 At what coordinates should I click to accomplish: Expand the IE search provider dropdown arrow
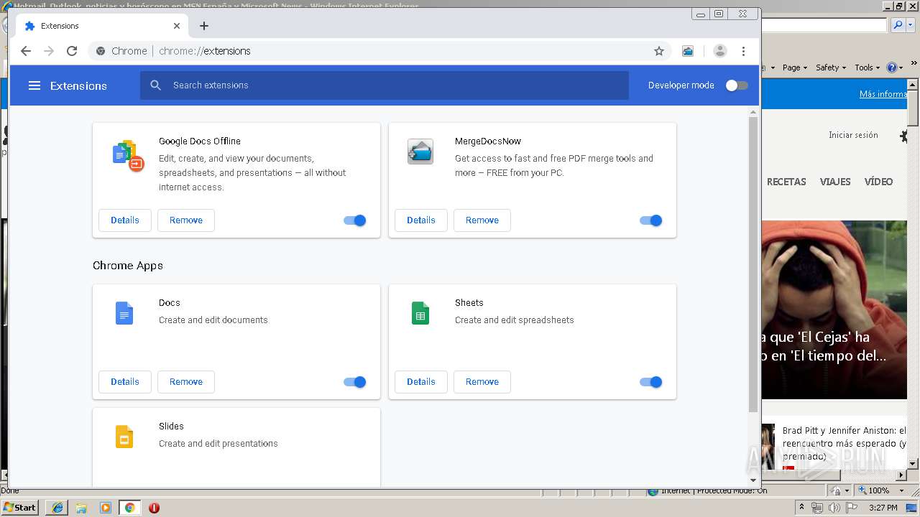coord(910,25)
